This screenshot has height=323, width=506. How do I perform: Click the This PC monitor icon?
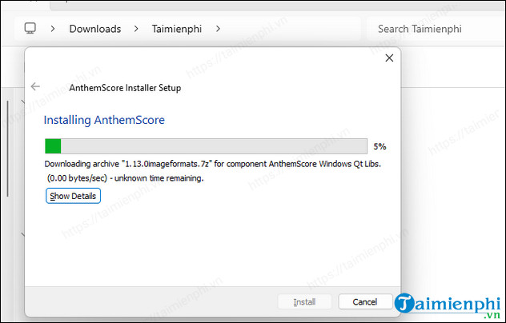click(30, 29)
